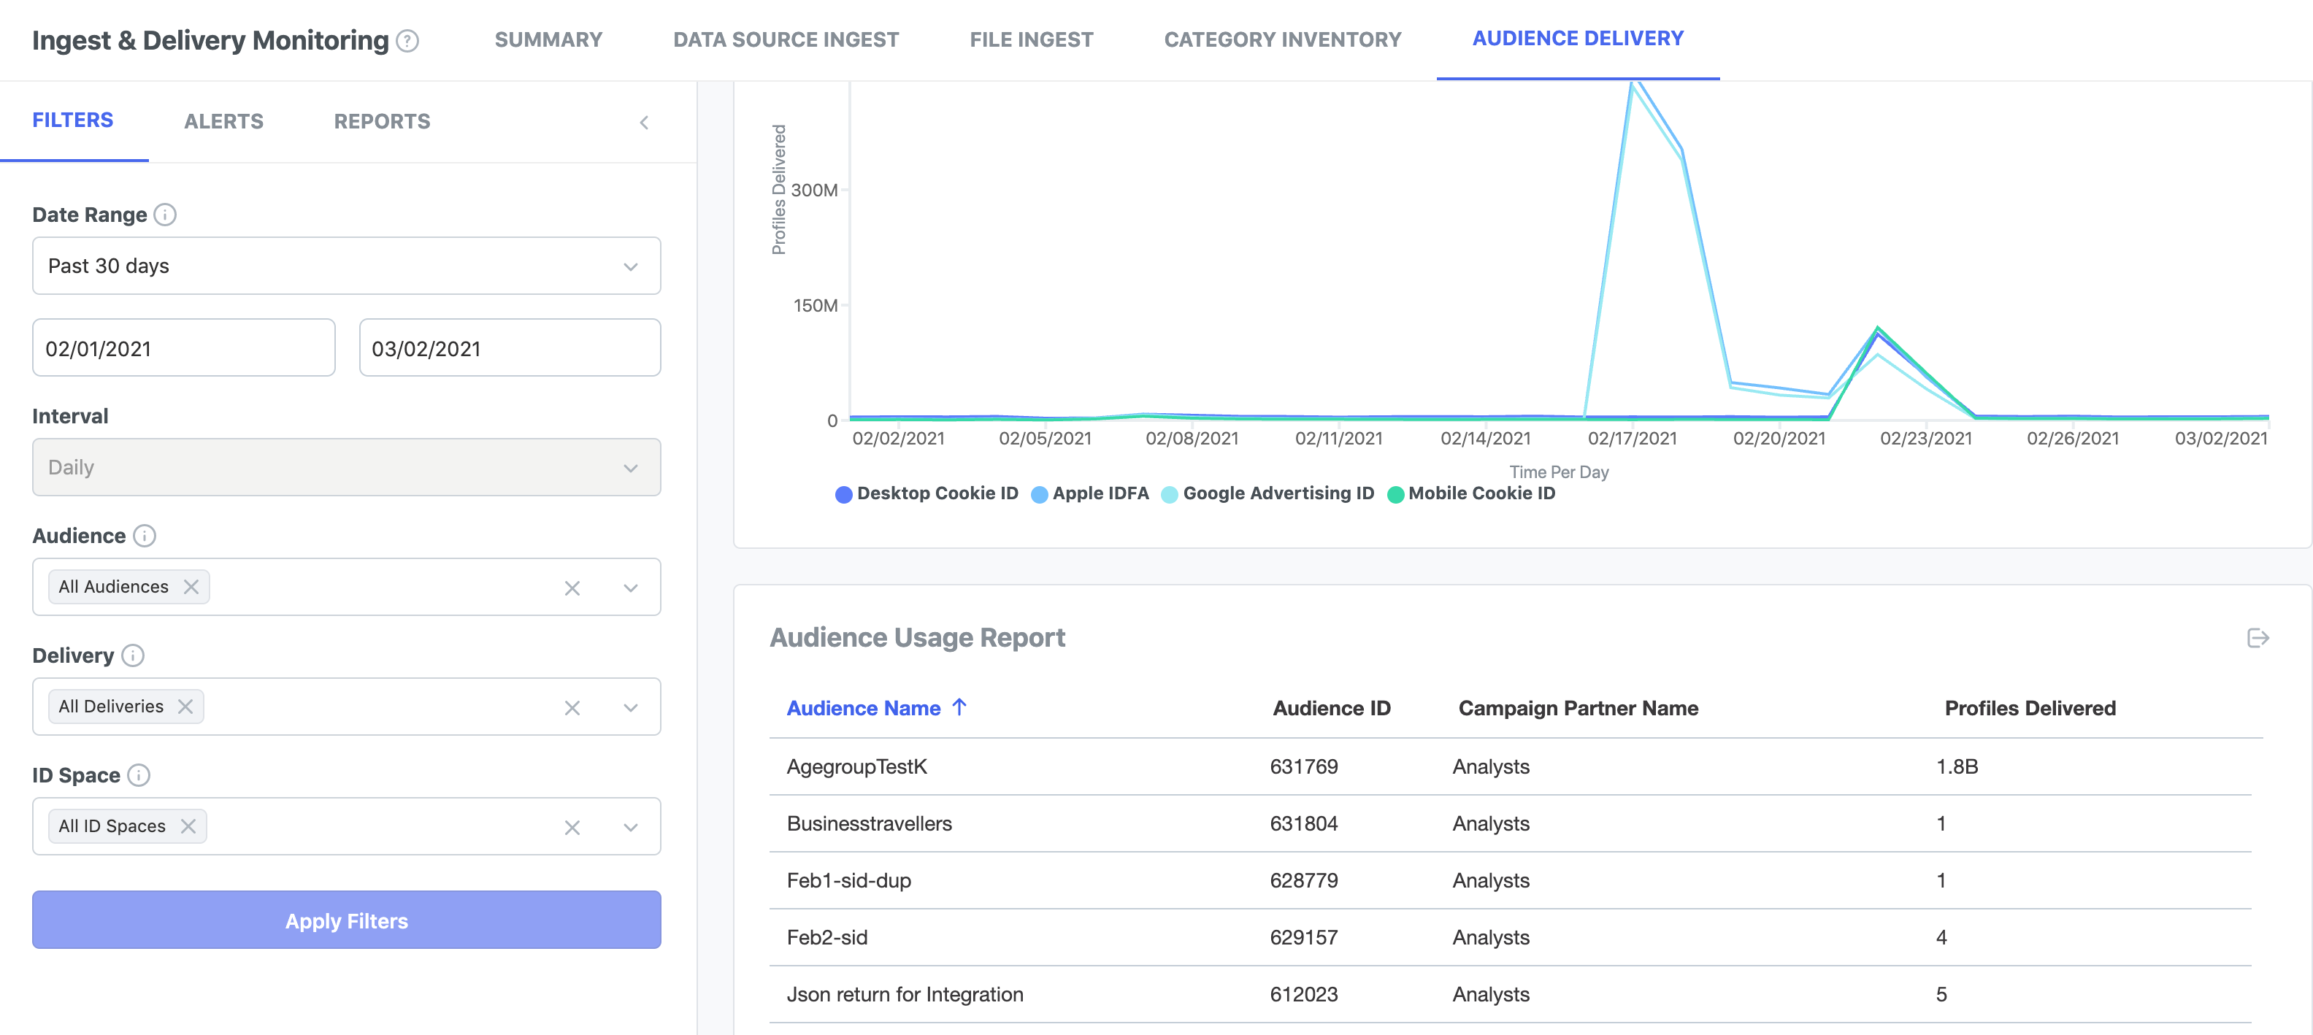Screen dimensions: 2313x1035
Task: Clear all ID Space selections
Action: [x=572, y=827]
